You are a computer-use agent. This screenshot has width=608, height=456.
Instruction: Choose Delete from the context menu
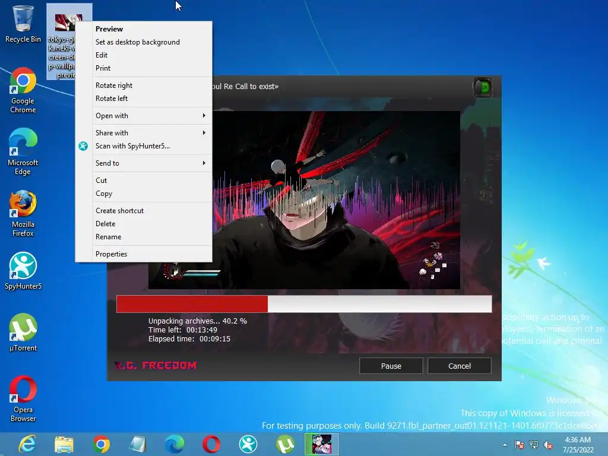click(x=144, y=224)
